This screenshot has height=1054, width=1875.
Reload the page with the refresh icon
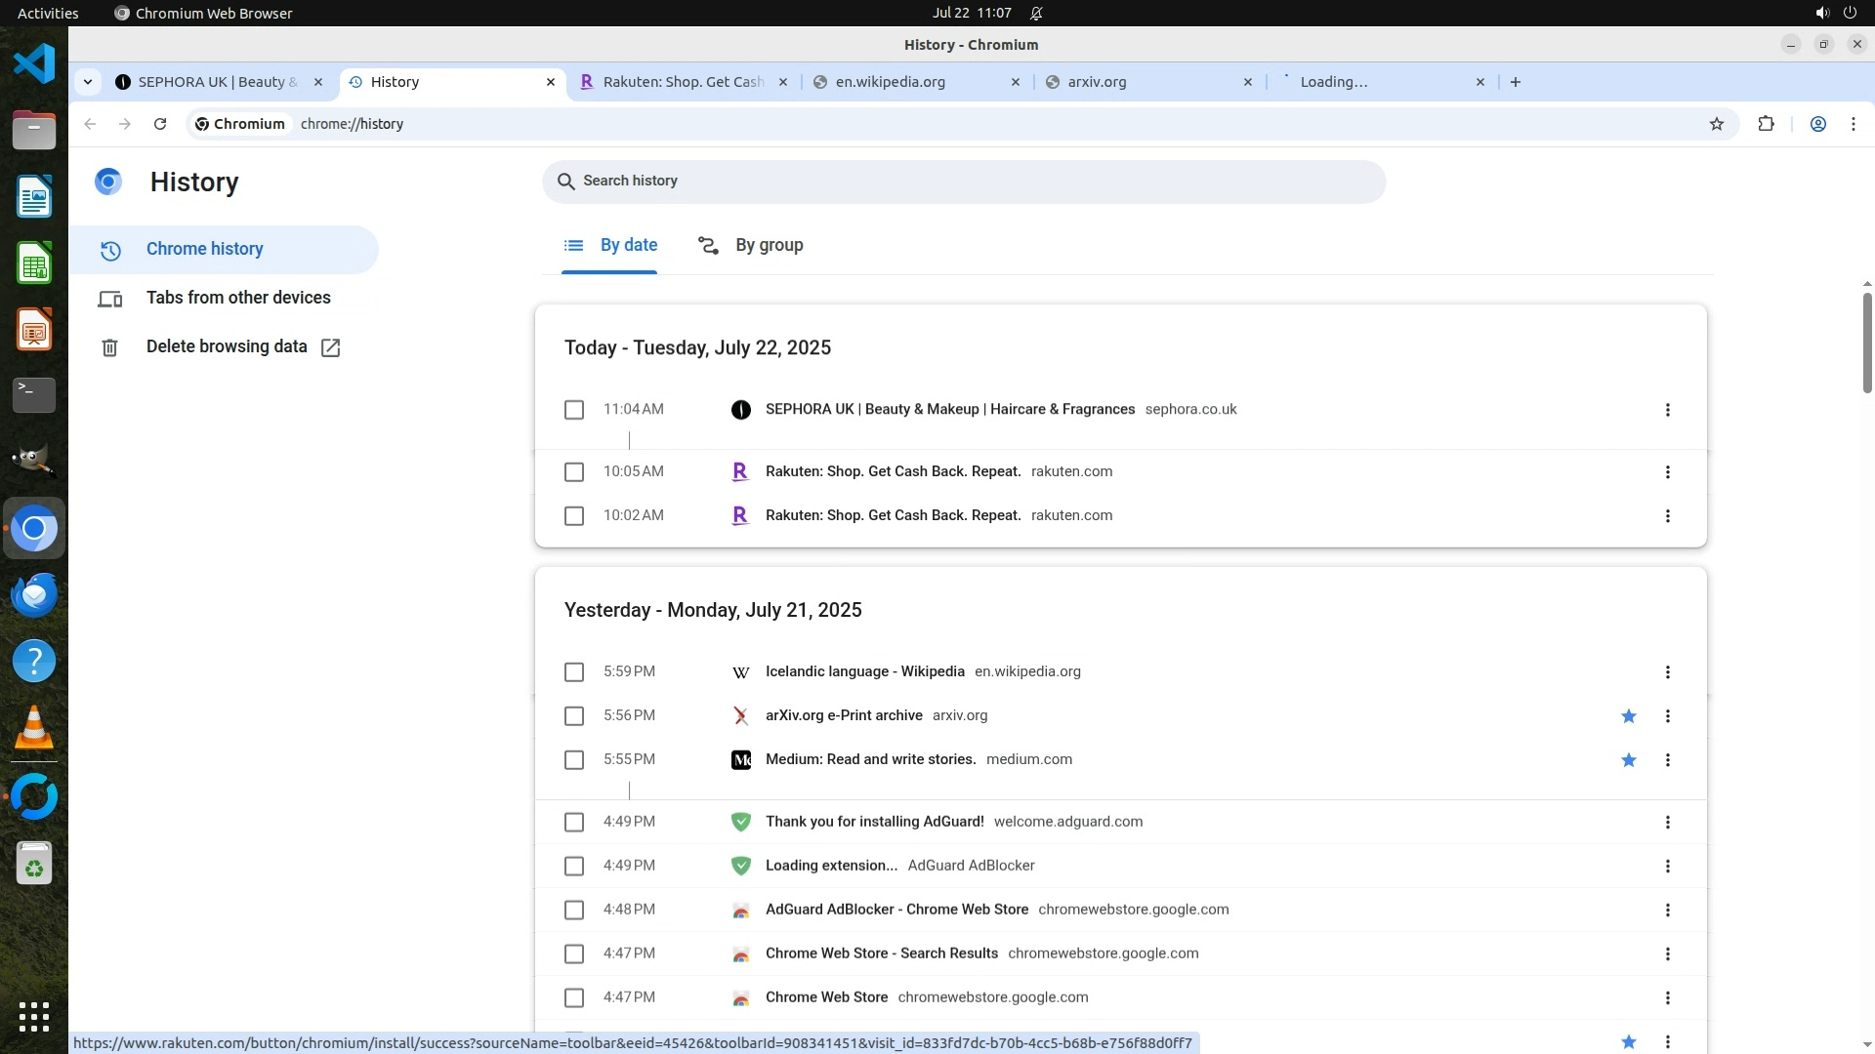[x=160, y=124]
